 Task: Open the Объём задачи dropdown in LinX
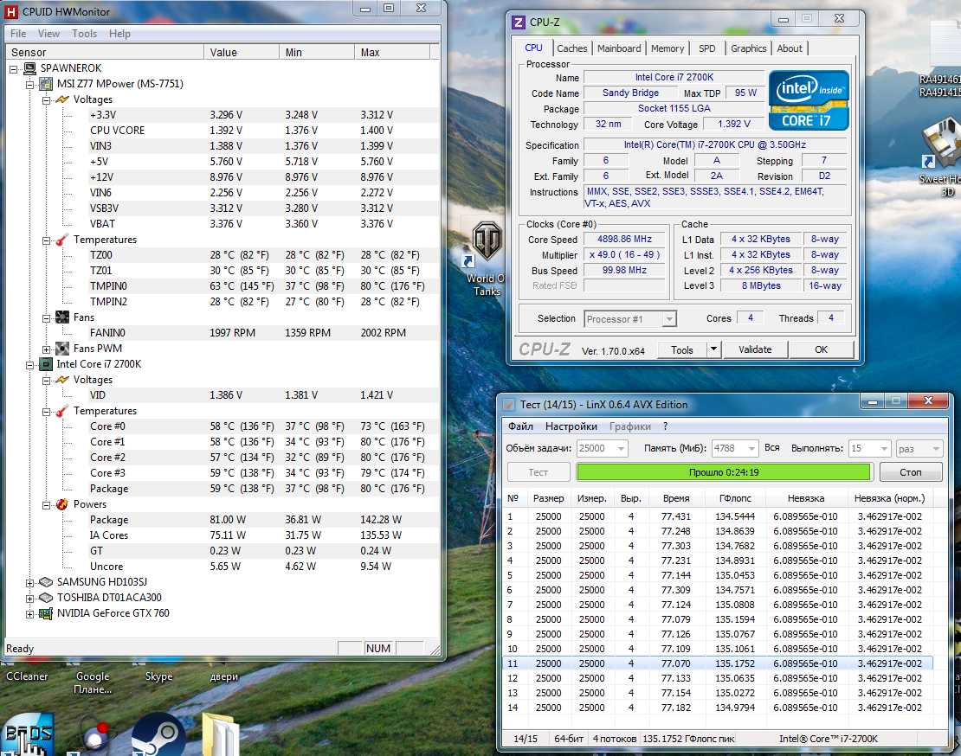[620, 448]
